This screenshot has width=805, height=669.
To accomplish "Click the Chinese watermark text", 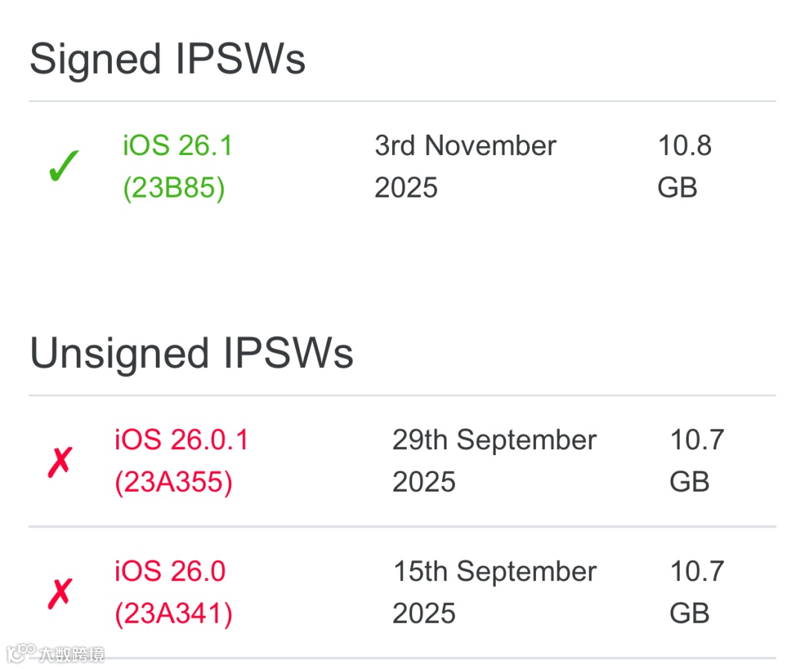I will [x=72, y=654].
